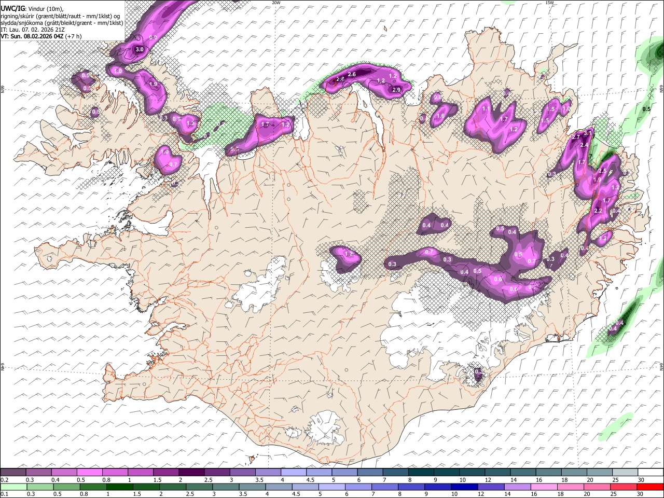Click the black '0.5' rain value offshore east
The height and width of the screenshot is (498, 664).
(x=646, y=109)
